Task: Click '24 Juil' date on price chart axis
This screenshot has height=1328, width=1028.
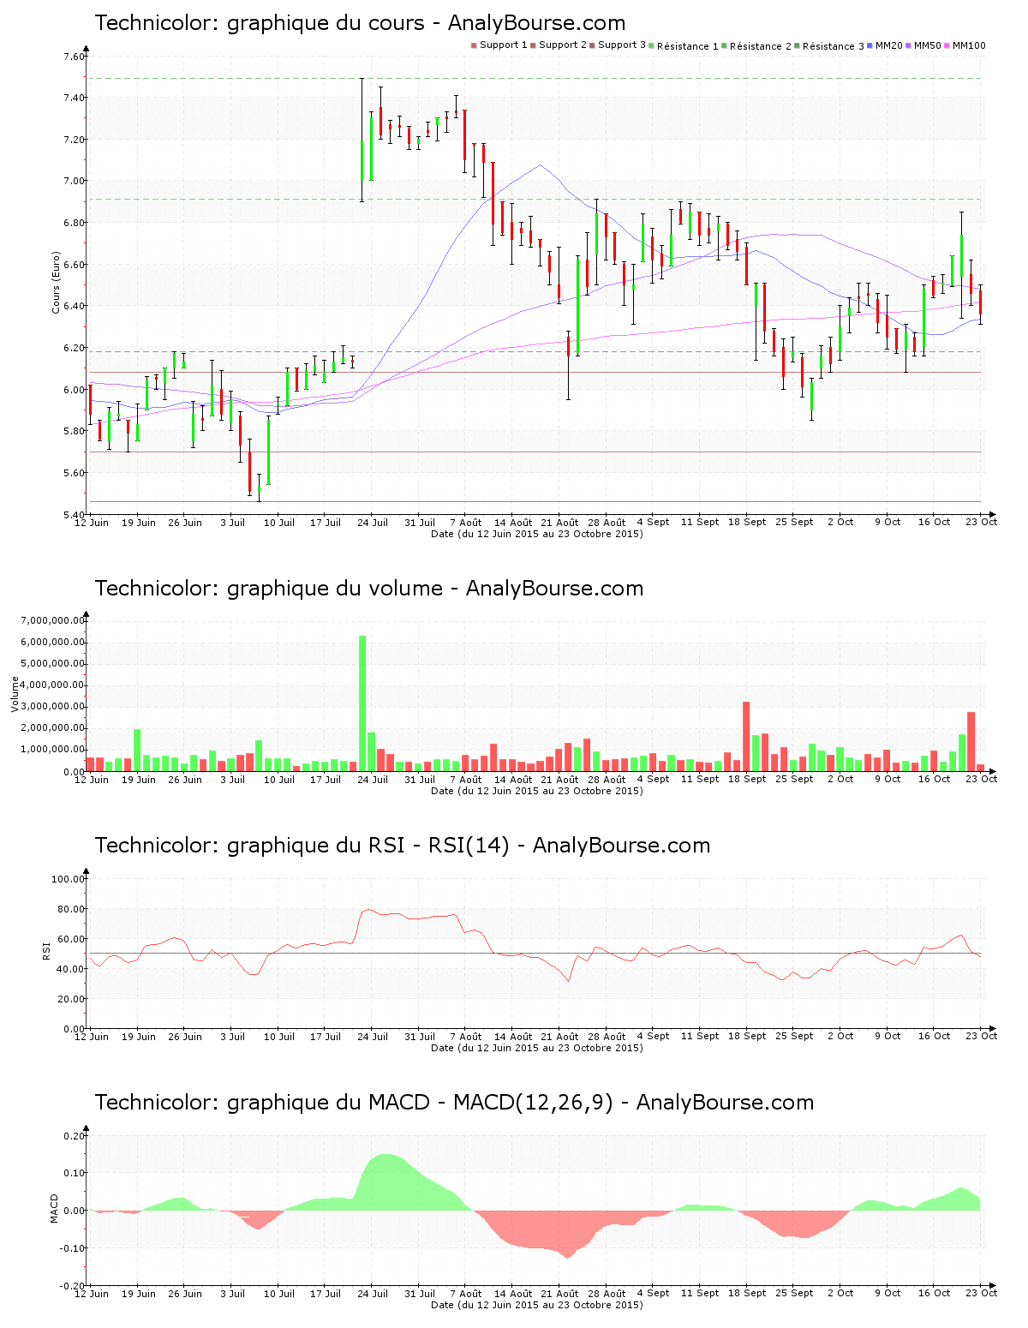Action: (373, 523)
